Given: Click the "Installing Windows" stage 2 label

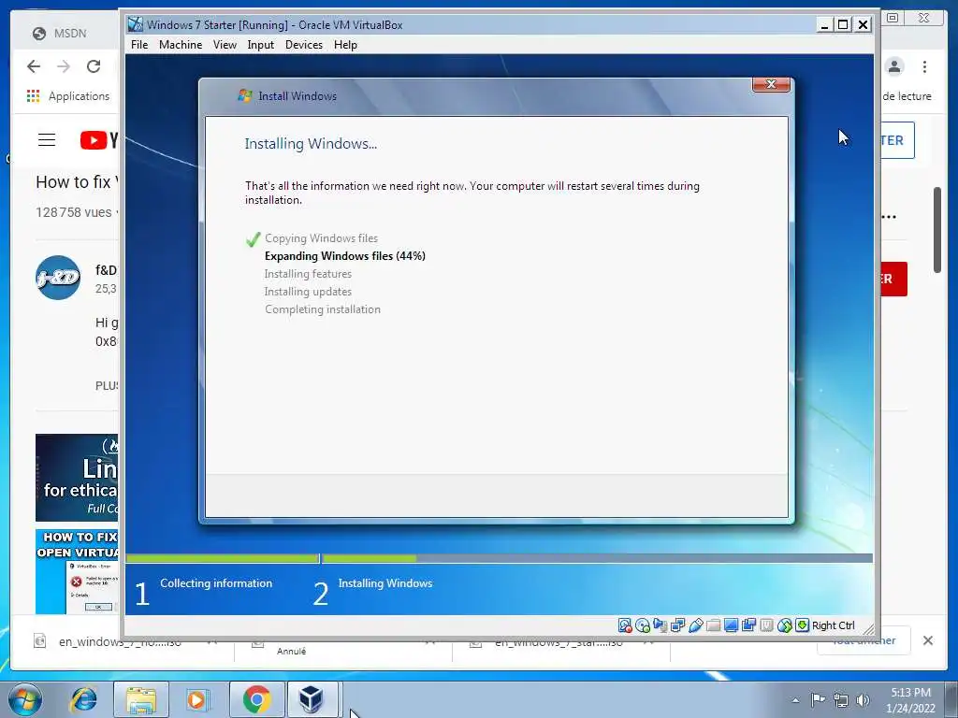Looking at the screenshot, I should point(385,583).
